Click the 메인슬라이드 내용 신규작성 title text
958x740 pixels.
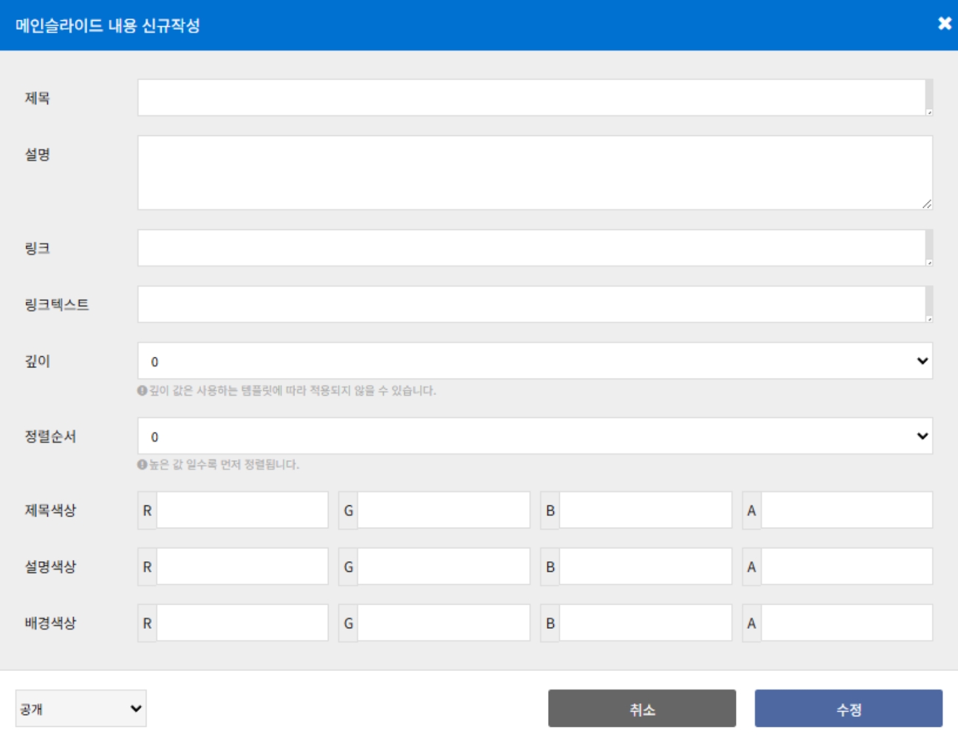pos(108,26)
